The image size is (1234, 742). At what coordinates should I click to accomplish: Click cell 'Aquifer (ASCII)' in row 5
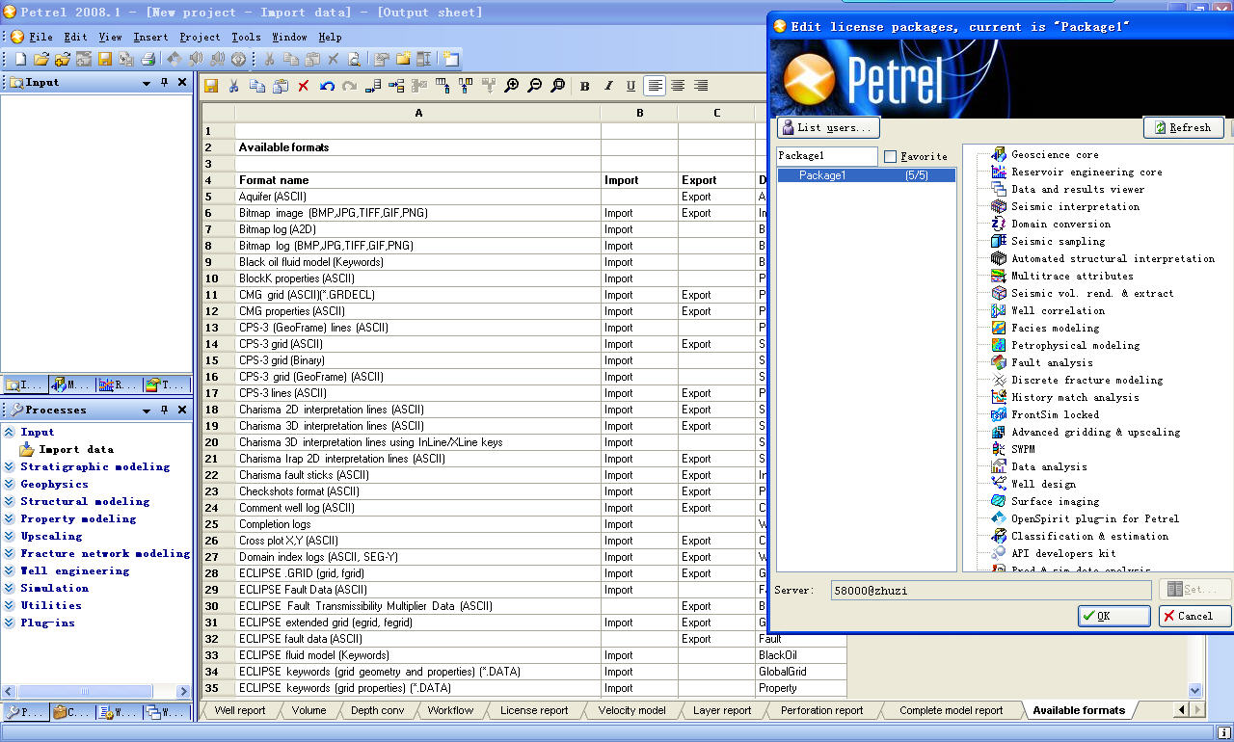(x=417, y=197)
